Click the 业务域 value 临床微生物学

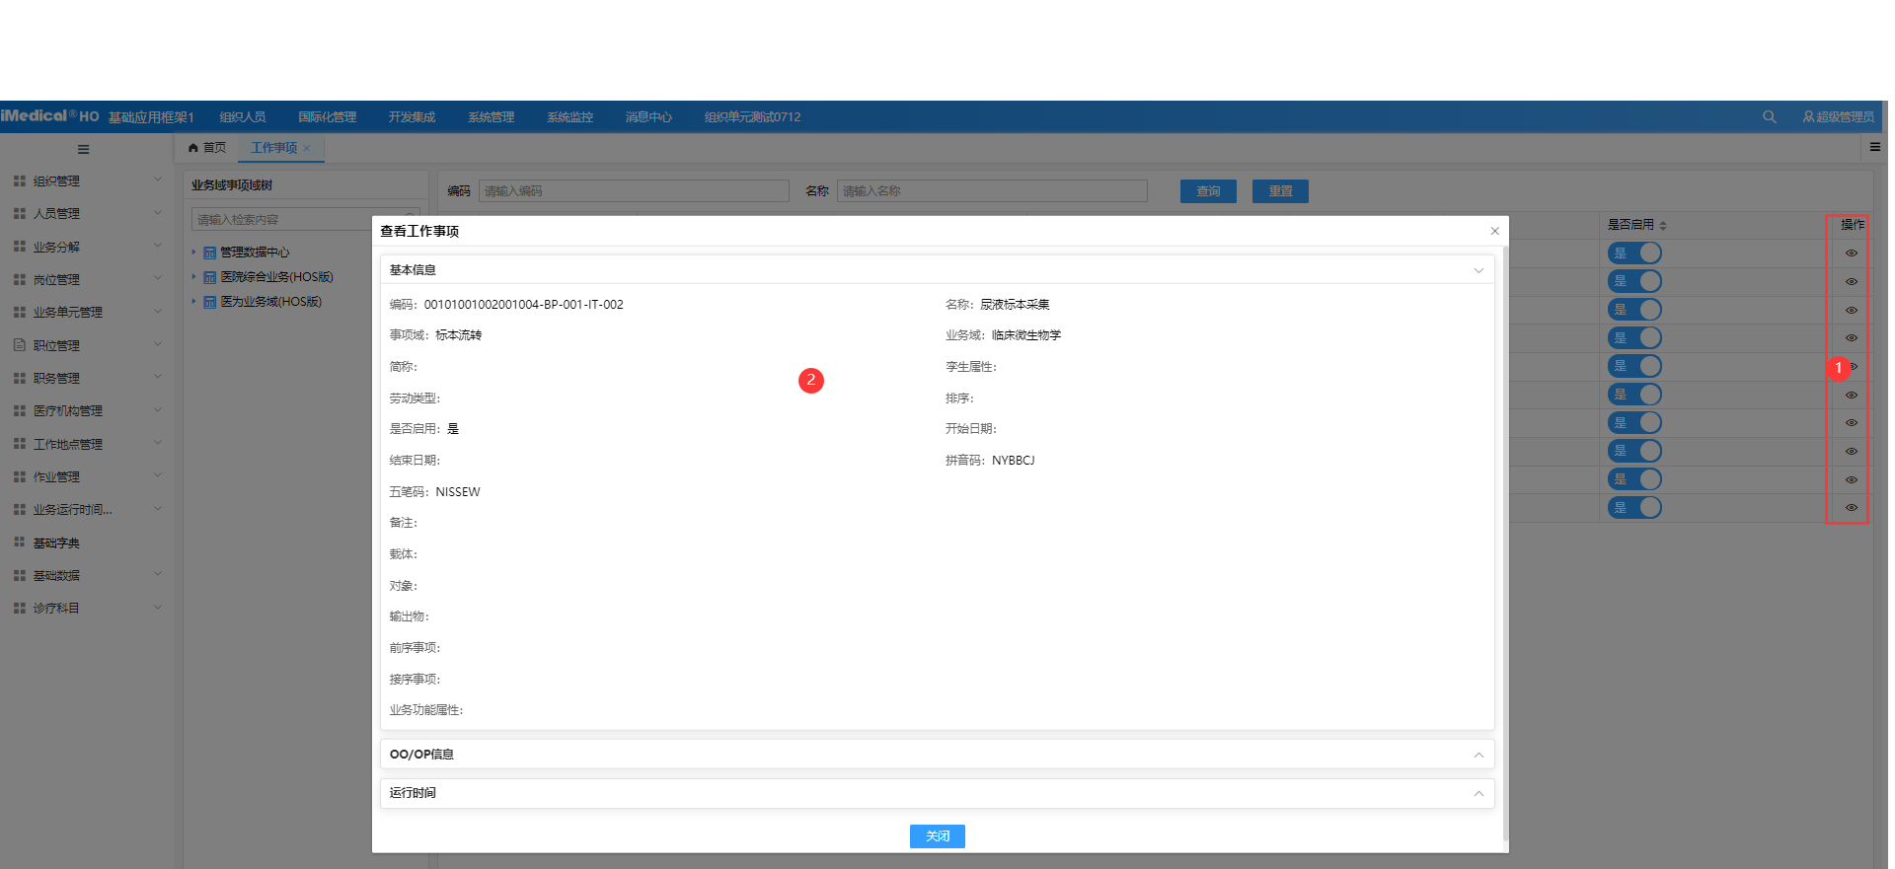click(x=1026, y=335)
